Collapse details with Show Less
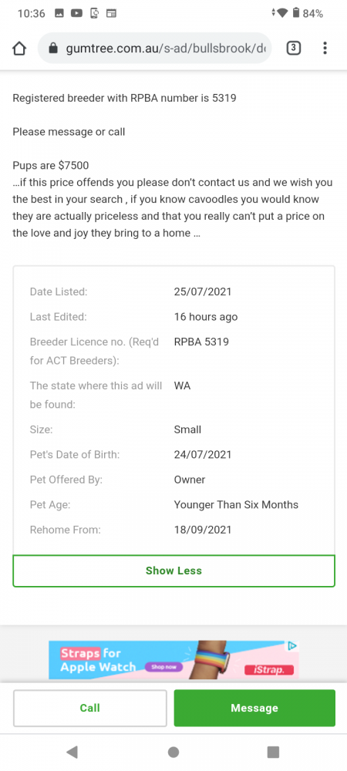347x771 pixels. pyautogui.click(x=174, y=571)
